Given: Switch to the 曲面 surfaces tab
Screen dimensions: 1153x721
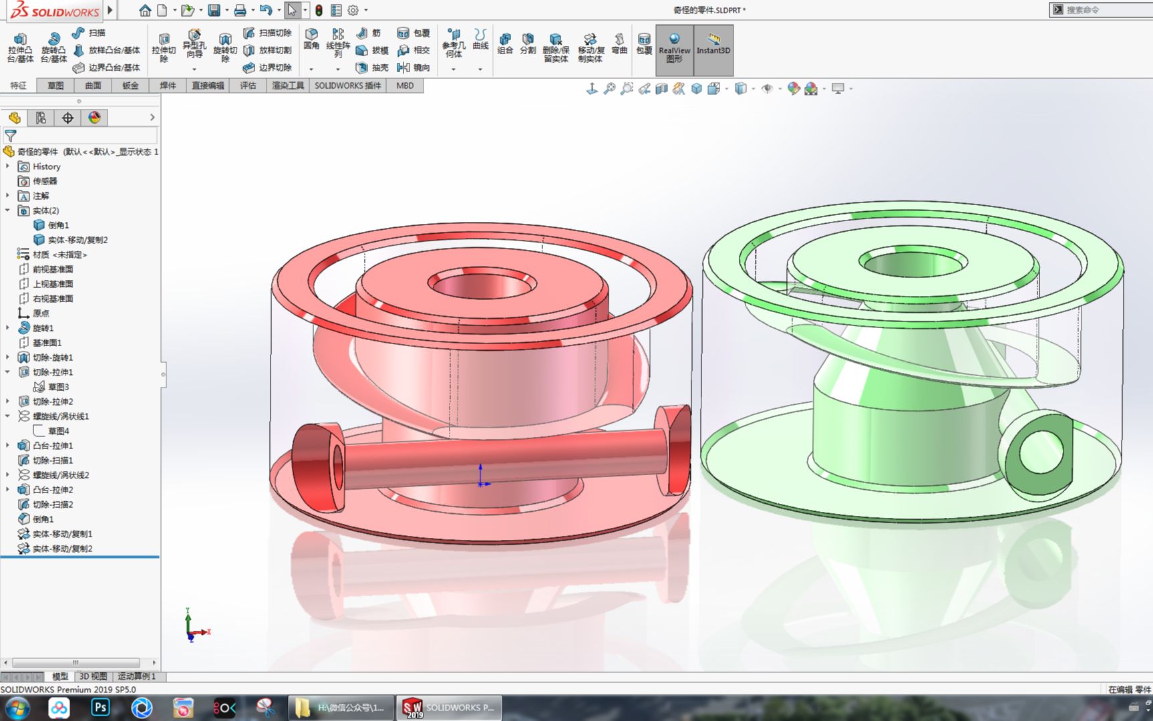Looking at the screenshot, I should tap(93, 86).
